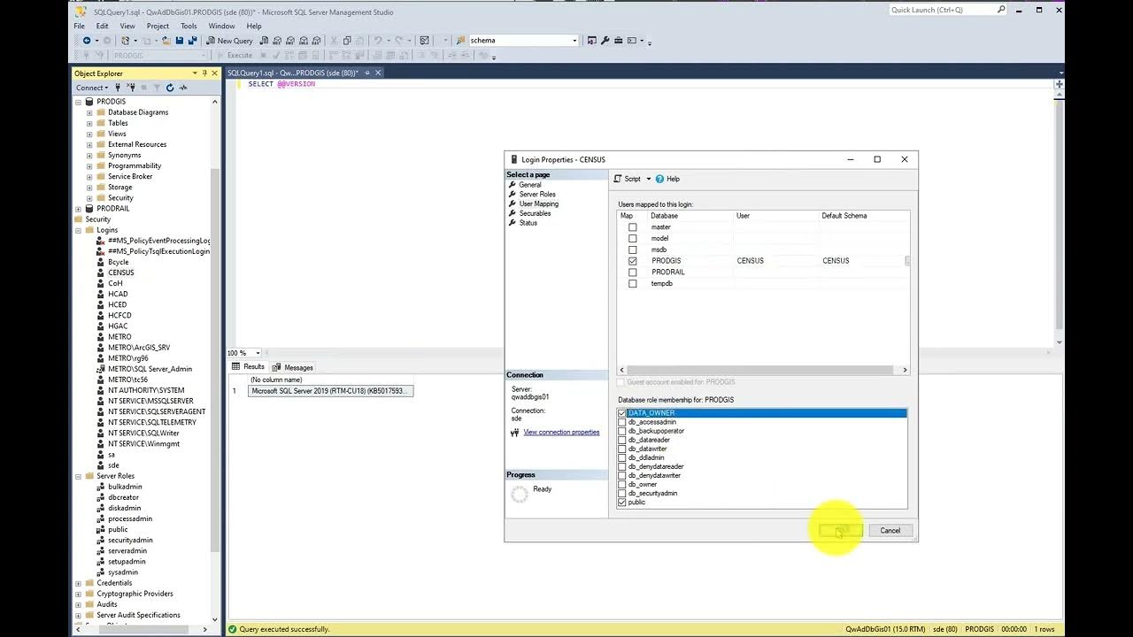Collapse the Server Roles folder node

[78, 476]
